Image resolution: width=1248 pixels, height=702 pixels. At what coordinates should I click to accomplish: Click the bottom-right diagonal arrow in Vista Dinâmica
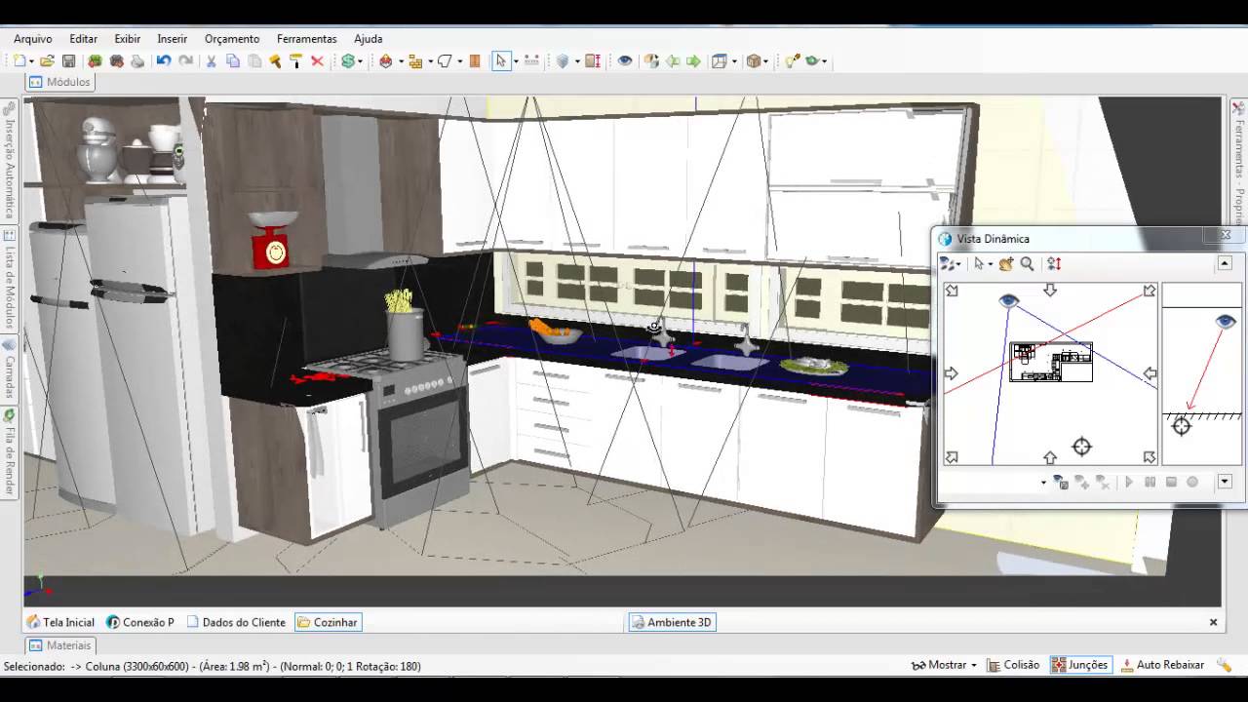(x=1150, y=456)
